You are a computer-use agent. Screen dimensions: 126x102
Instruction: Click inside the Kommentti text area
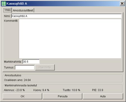70,39
